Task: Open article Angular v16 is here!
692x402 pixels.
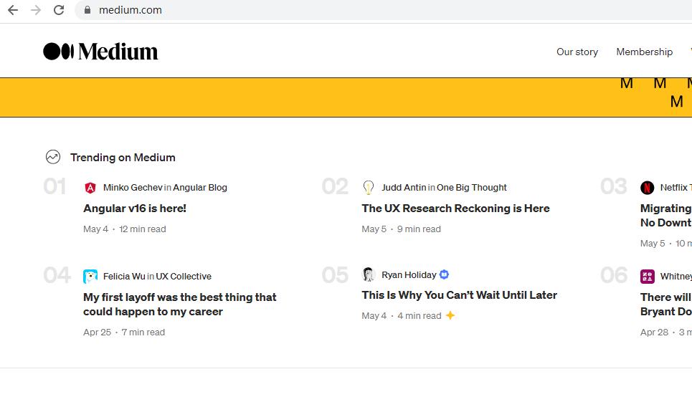Action: coord(135,209)
